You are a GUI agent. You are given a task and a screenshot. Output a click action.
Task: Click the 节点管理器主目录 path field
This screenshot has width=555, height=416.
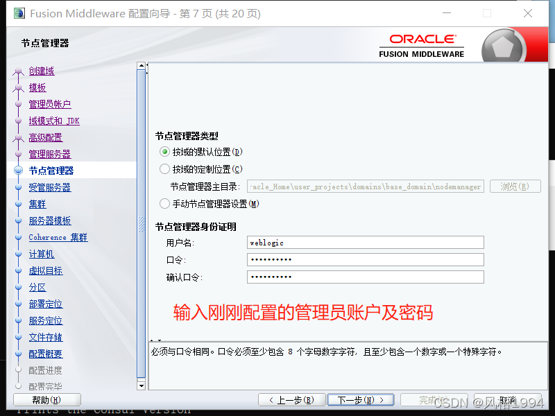pyautogui.click(x=366, y=187)
